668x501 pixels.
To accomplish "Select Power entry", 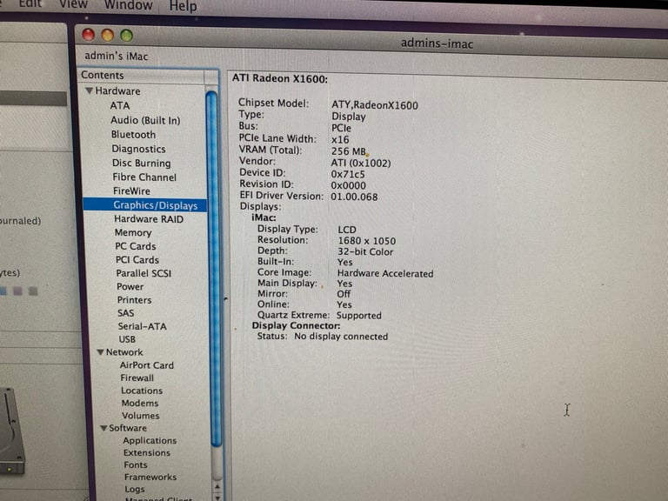I will [130, 287].
